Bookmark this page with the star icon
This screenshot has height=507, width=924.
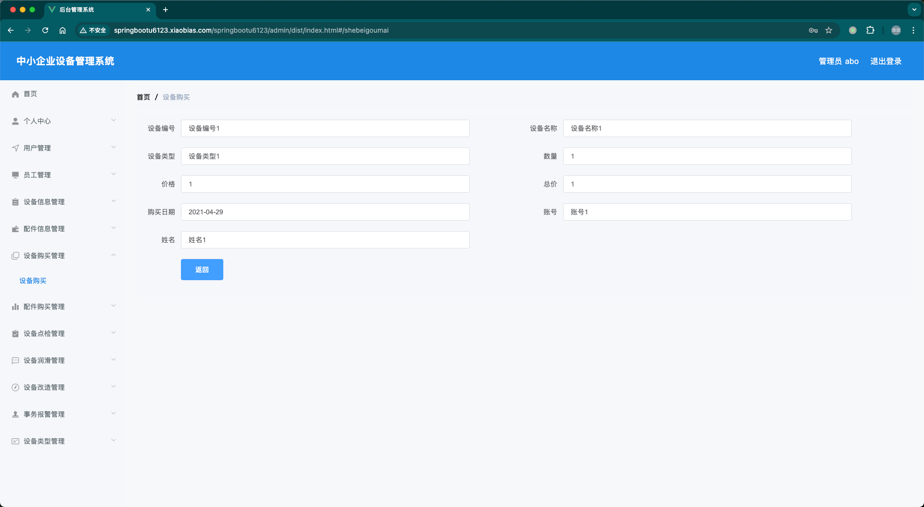[x=829, y=30]
